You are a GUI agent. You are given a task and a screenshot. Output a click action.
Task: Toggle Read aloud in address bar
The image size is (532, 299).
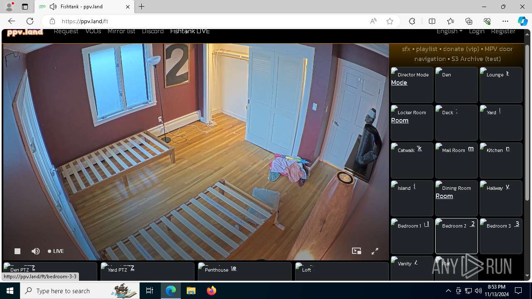click(x=373, y=21)
